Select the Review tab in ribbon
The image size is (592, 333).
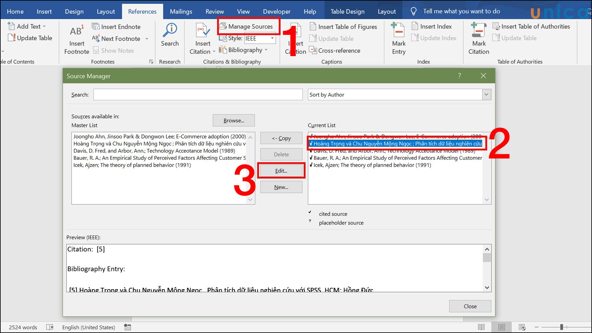tap(214, 11)
